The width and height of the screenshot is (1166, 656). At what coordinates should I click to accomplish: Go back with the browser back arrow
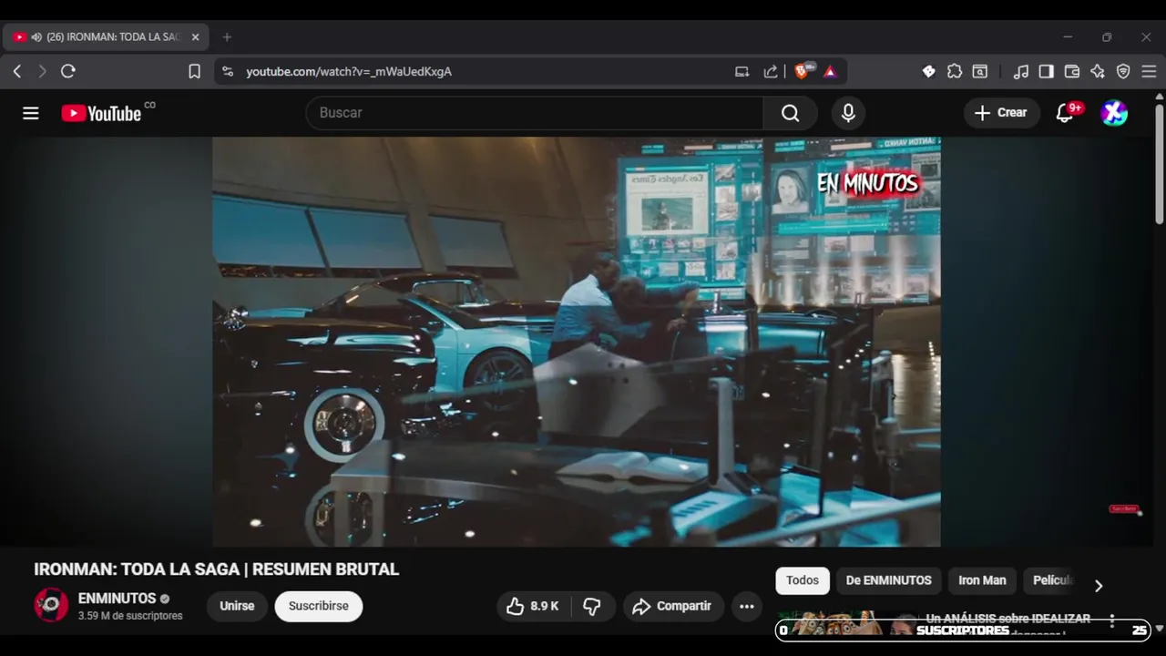click(x=17, y=71)
